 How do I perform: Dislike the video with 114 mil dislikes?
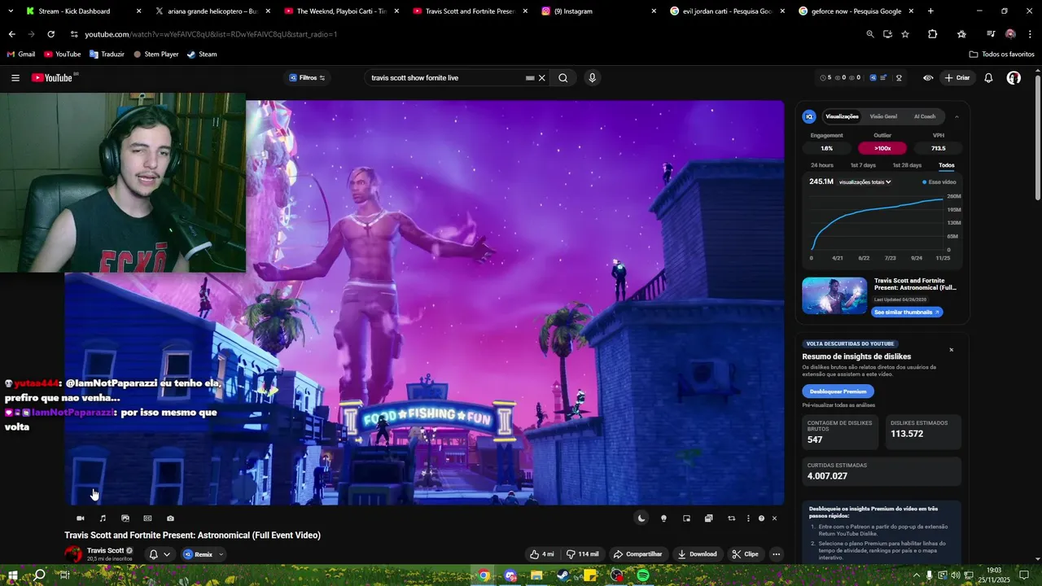click(583, 554)
